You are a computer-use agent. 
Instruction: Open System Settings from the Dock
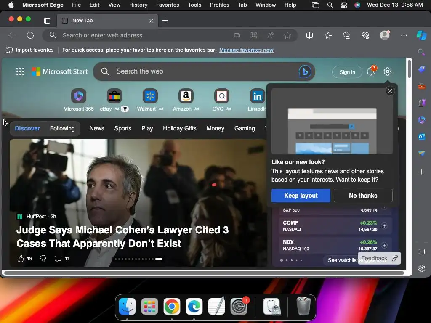click(239, 306)
